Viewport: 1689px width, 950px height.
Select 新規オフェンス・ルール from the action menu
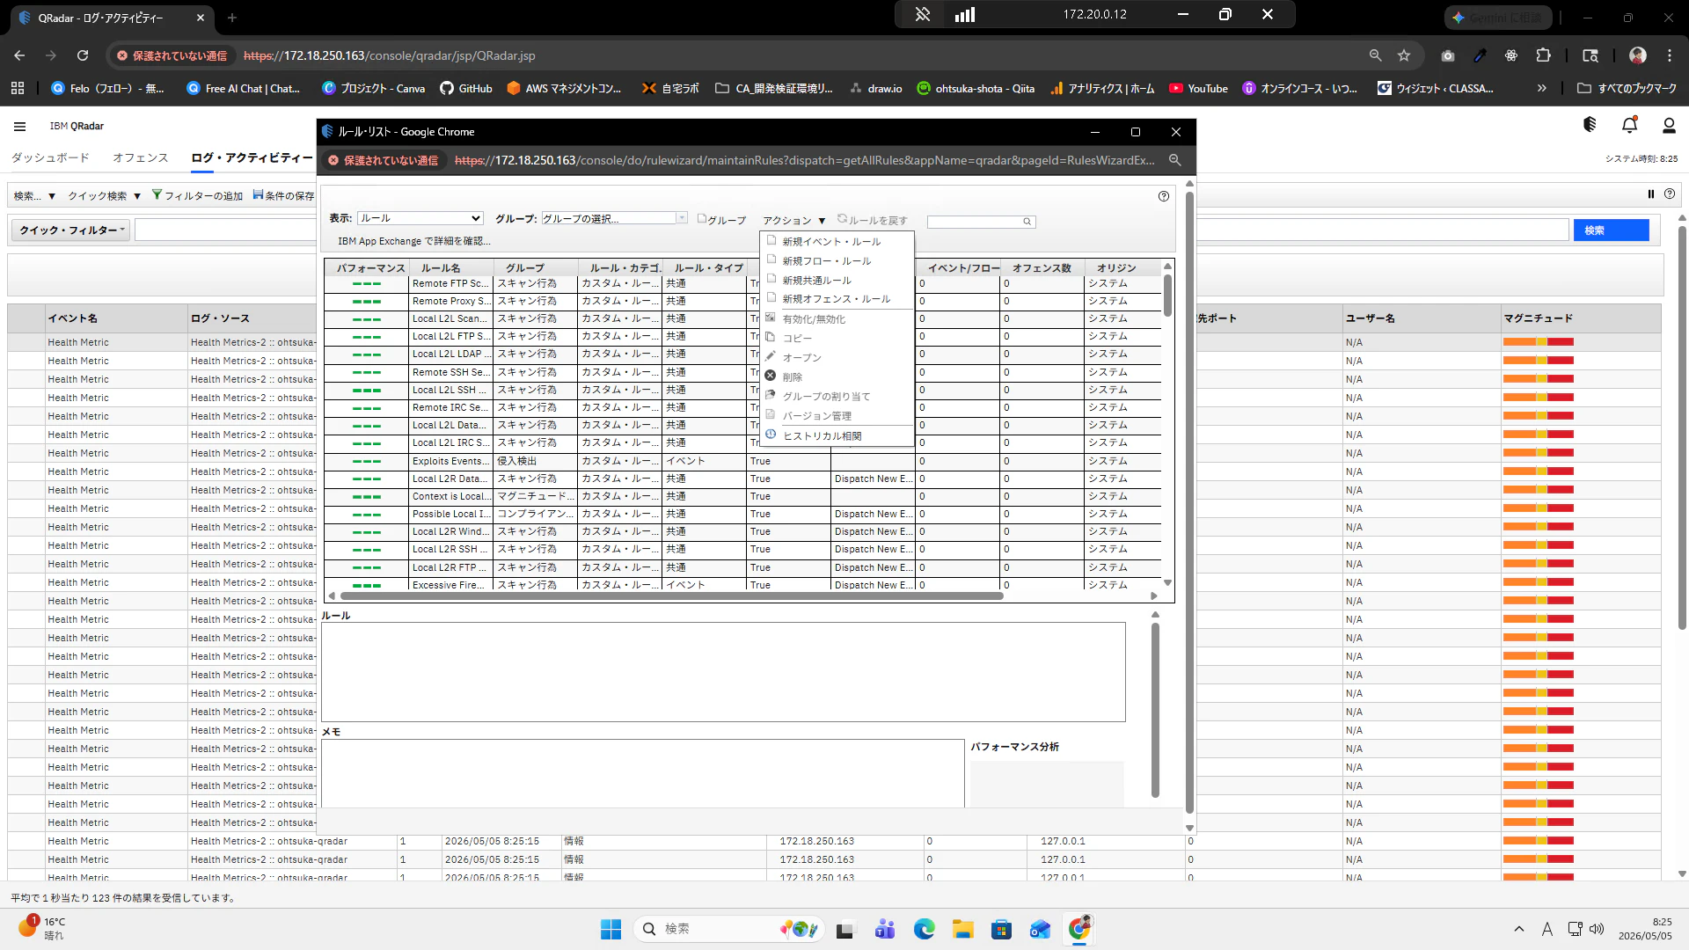836,298
